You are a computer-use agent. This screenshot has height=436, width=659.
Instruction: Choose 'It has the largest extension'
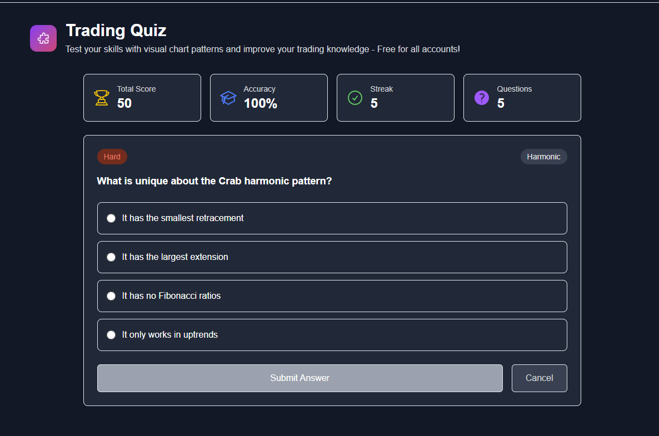tap(332, 257)
